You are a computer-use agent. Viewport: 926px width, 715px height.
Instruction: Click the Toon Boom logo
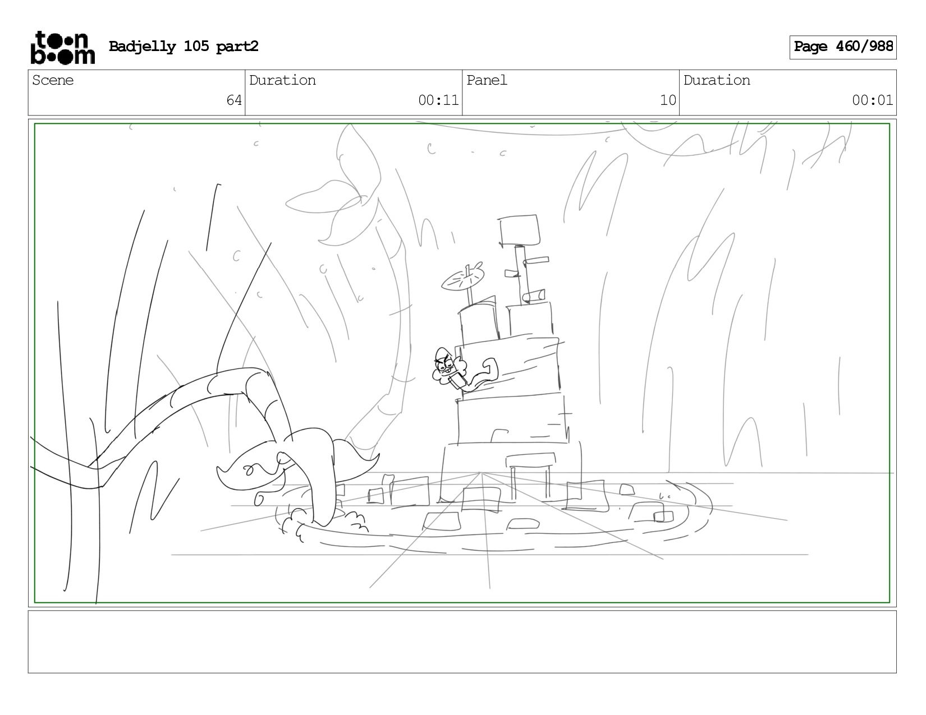(62, 47)
